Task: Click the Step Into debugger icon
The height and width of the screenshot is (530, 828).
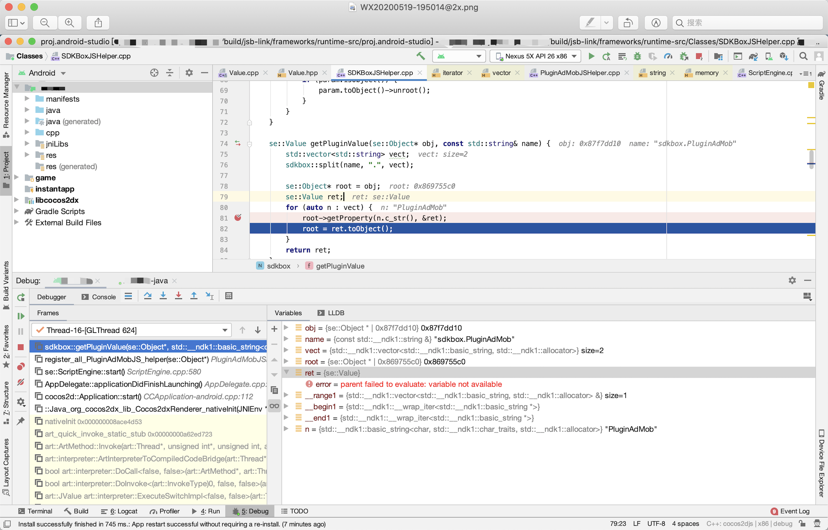Action: tap(163, 296)
